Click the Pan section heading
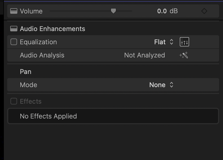Image resolution: width=223 pixels, height=160 pixels. point(26,72)
